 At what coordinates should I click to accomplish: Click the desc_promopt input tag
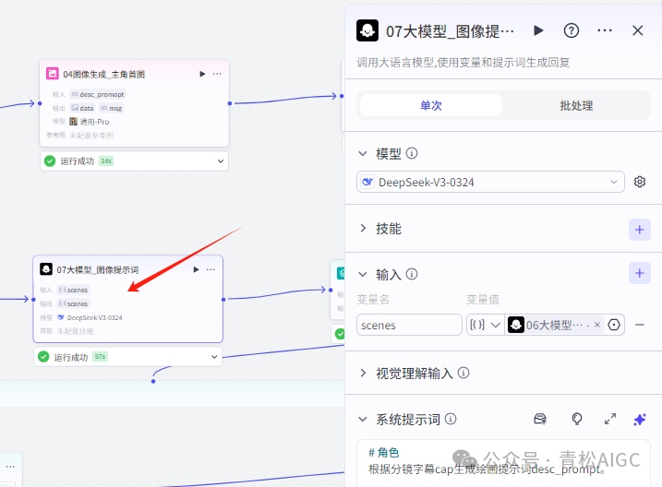tap(98, 94)
